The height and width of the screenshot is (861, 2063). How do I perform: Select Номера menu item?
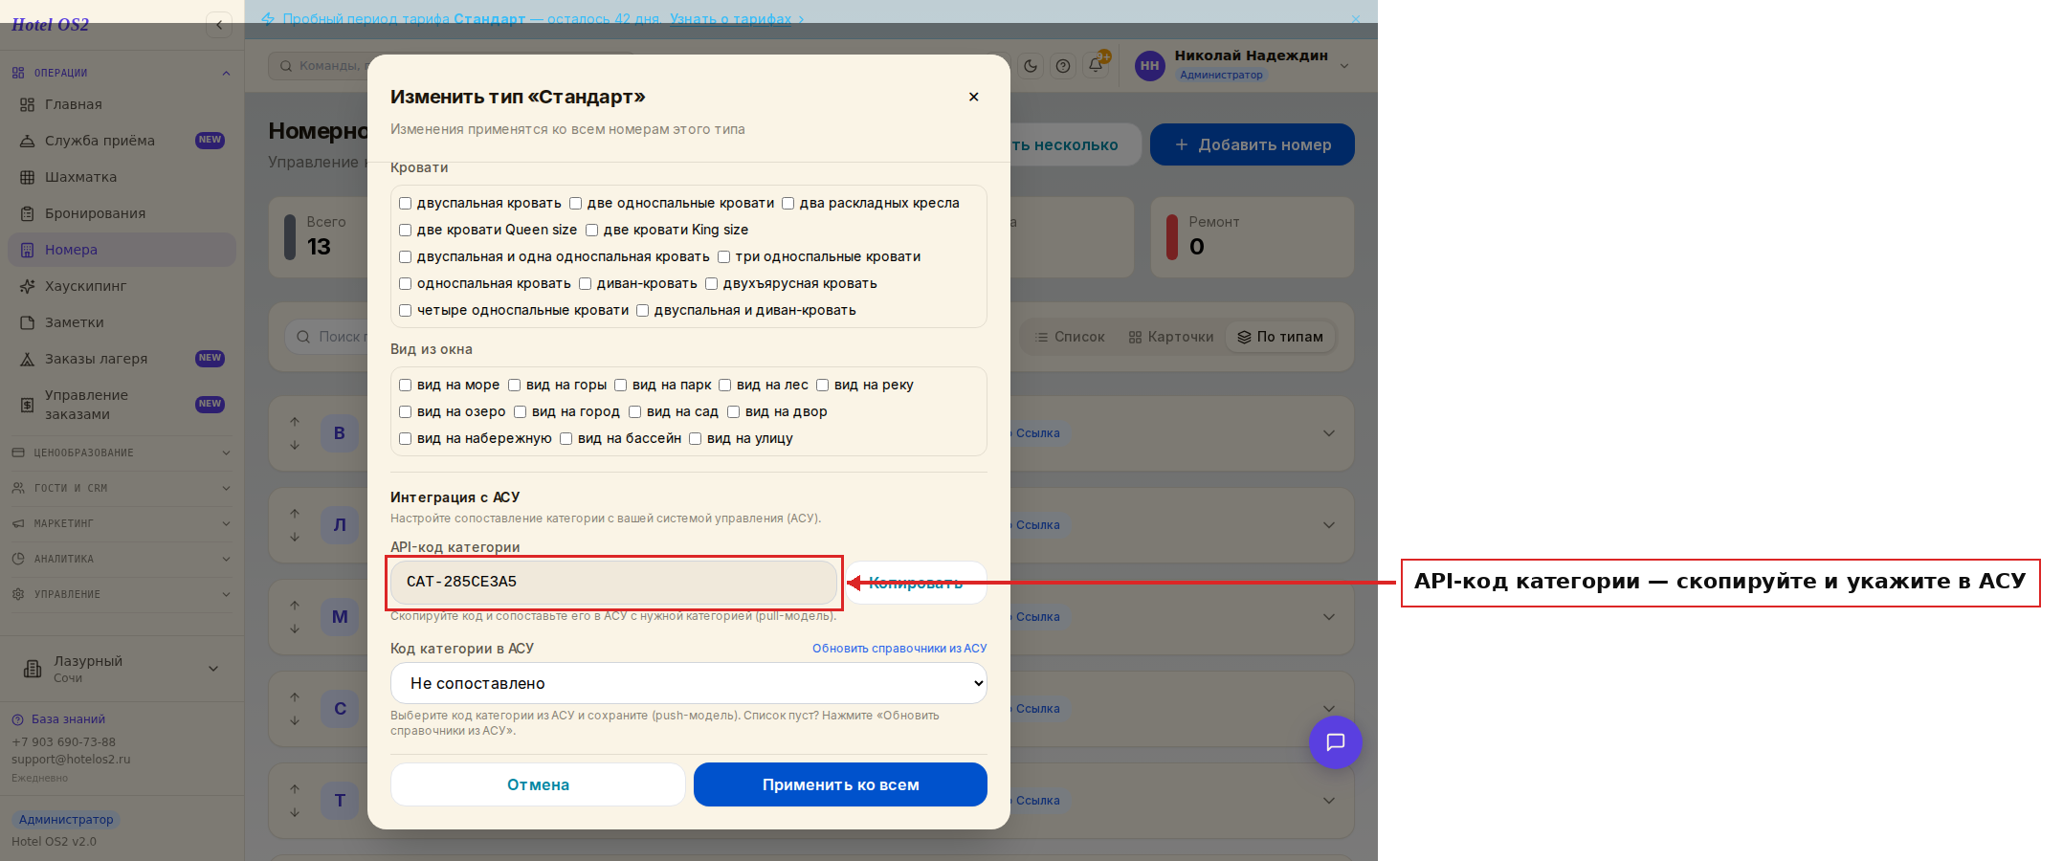(122, 250)
